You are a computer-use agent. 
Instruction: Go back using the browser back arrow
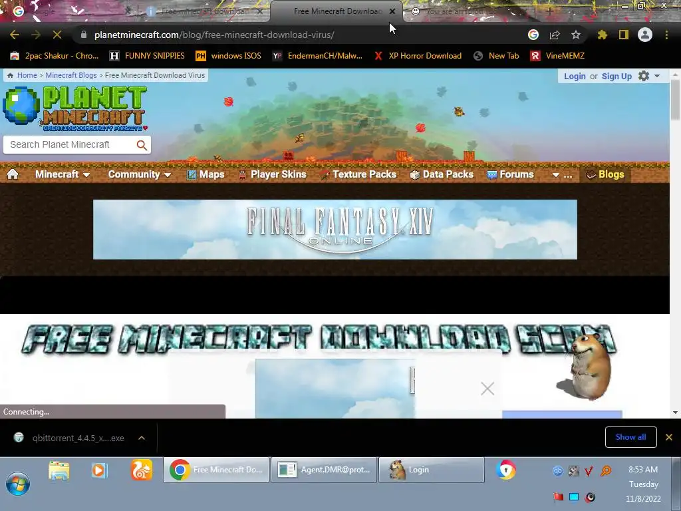click(15, 35)
